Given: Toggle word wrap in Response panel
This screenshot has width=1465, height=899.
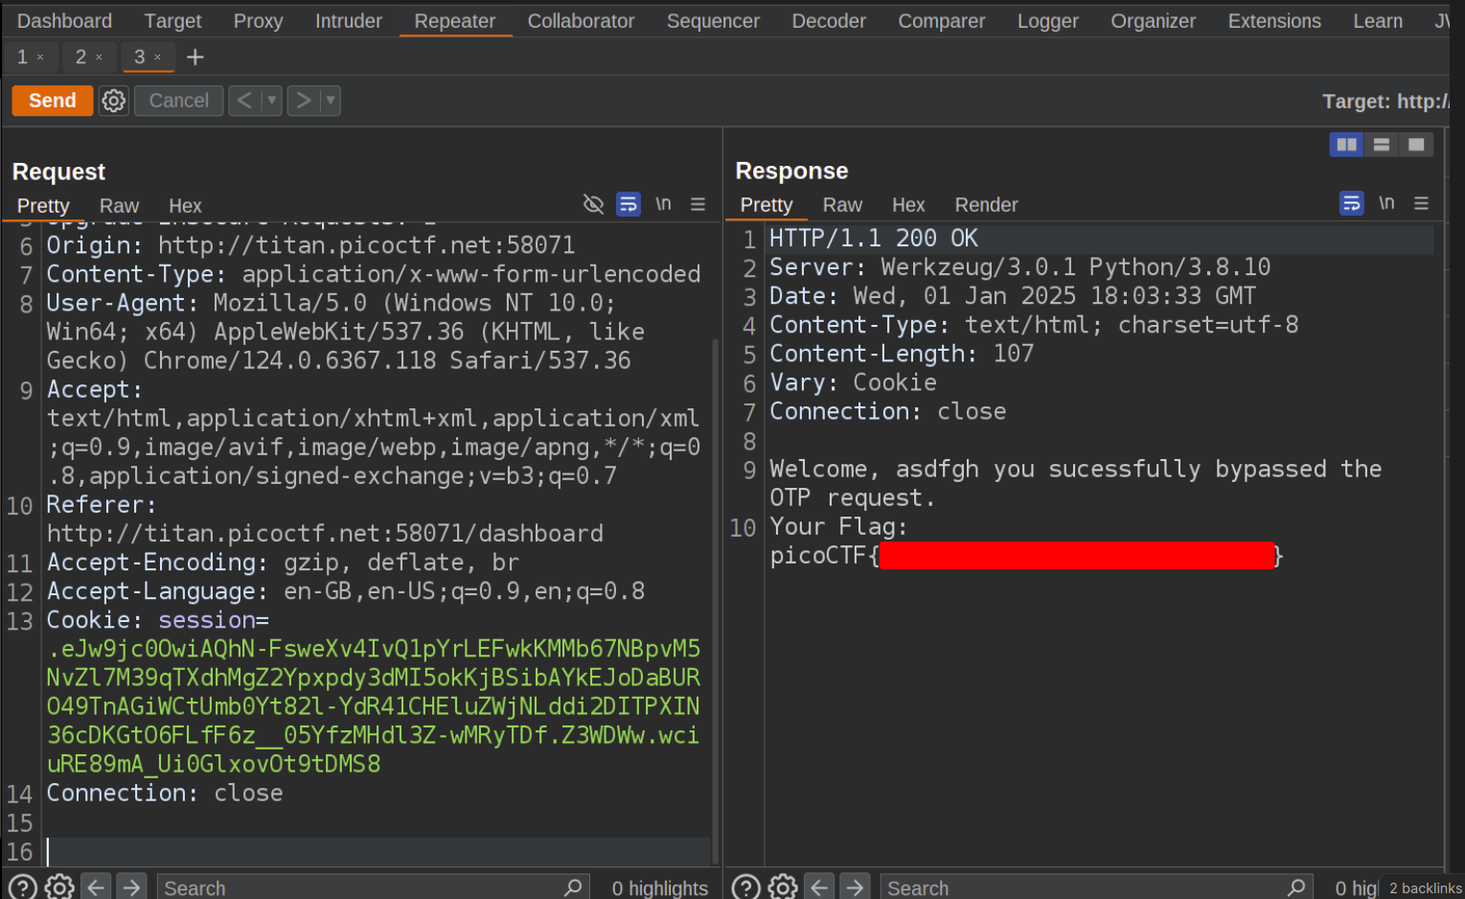Looking at the screenshot, I should (x=1352, y=202).
